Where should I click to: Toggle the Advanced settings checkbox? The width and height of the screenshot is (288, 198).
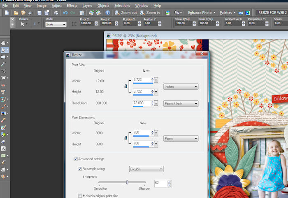75,158
